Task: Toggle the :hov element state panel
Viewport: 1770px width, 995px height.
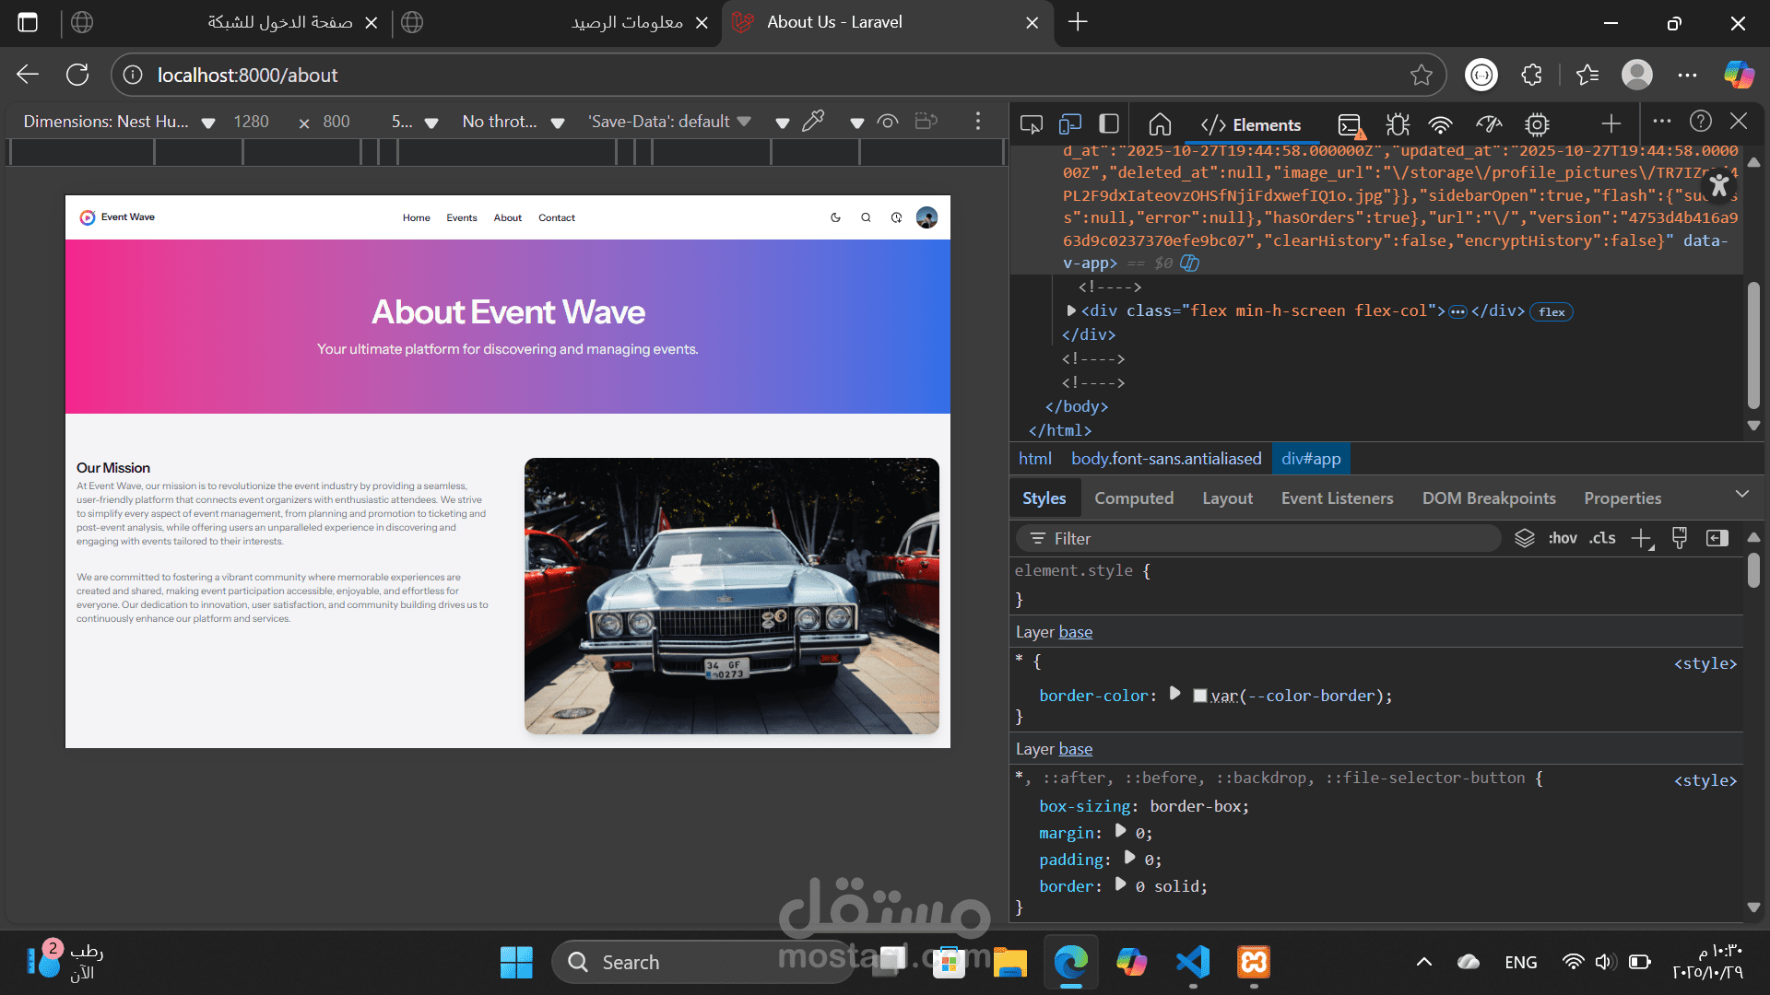Action: 1562,538
